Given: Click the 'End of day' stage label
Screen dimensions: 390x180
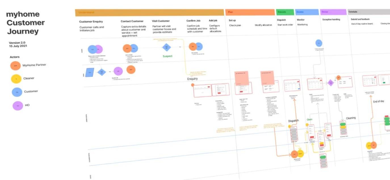Looking at the screenshot, I should pyautogui.click(x=378, y=101).
